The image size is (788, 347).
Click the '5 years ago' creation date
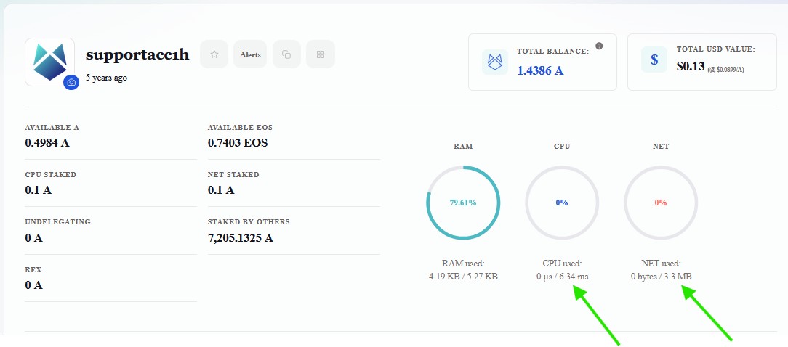point(107,78)
